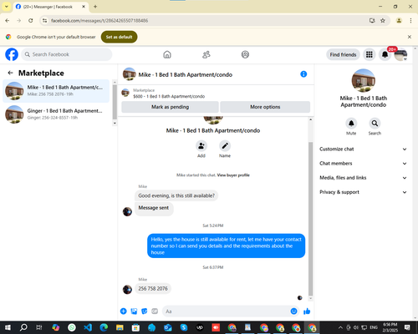Open more actions plus icon in composer
Image resolution: width=418 pixels, height=334 pixels.
coord(124,311)
